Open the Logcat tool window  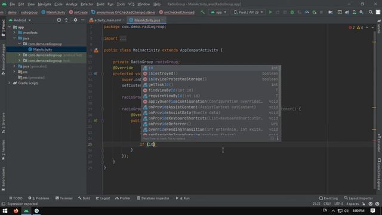pos(103,198)
